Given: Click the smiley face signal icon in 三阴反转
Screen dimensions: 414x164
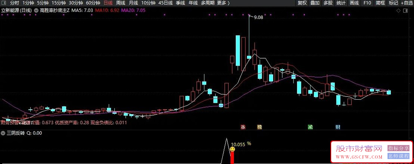Looking at the screenshot, I should 232,149.
